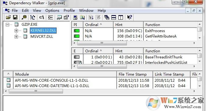
Task: Sort the module list by File Time Stamp
Action: (135, 74)
